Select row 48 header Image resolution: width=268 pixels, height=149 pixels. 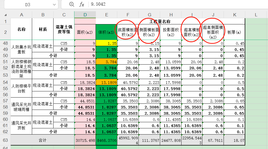(5, 43)
